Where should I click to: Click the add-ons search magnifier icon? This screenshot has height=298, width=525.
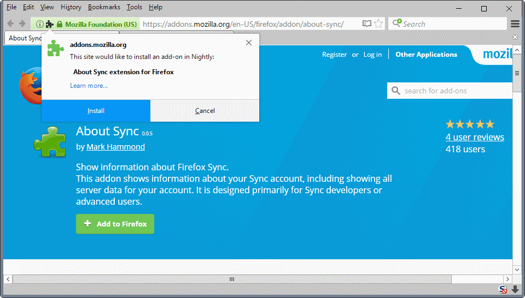point(396,91)
